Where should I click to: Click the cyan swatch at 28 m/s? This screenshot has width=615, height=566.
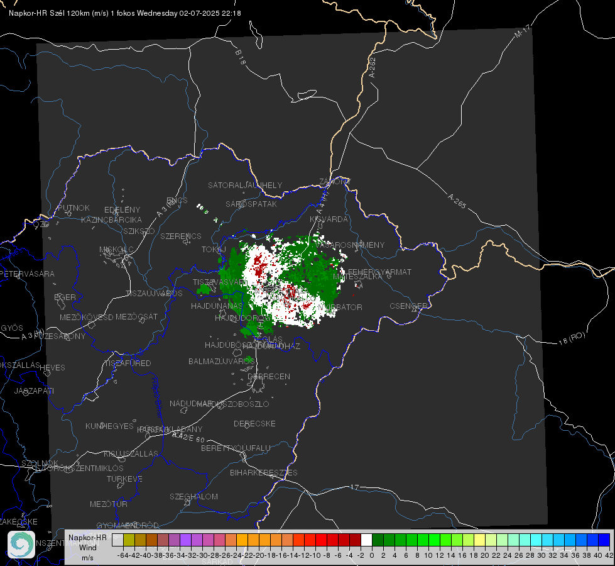point(536,540)
